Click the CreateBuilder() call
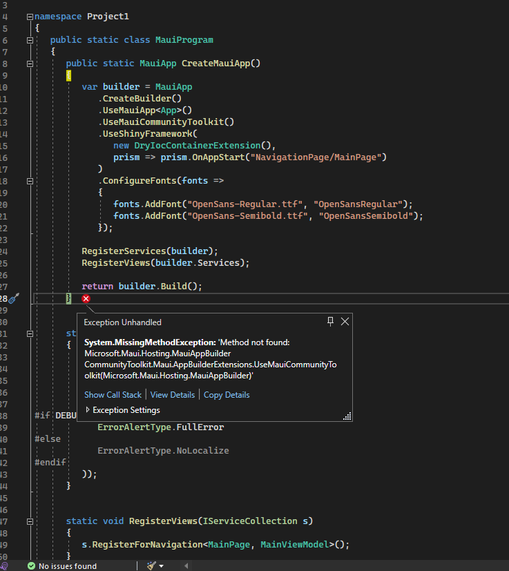 pos(142,98)
